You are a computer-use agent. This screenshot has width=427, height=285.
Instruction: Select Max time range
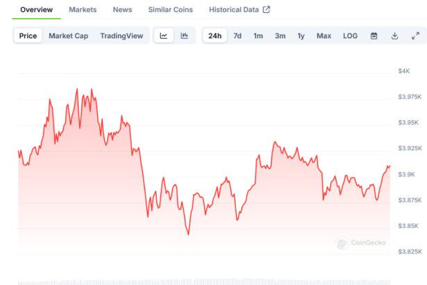[x=324, y=35]
